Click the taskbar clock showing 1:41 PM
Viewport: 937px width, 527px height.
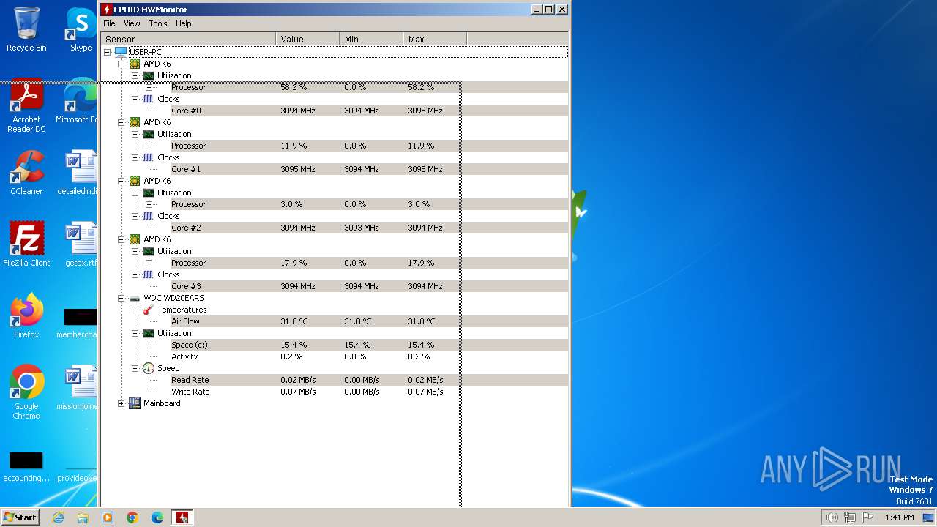[x=899, y=517]
